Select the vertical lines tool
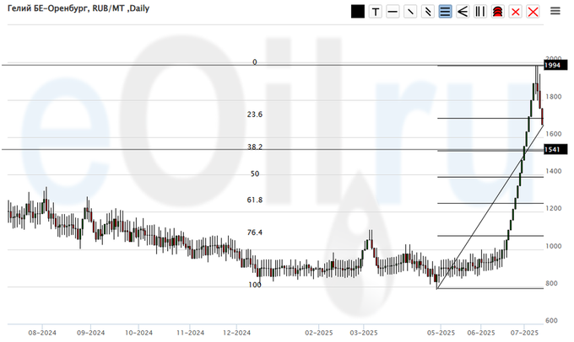Screen dimensions: 574x342 point(480,11)
